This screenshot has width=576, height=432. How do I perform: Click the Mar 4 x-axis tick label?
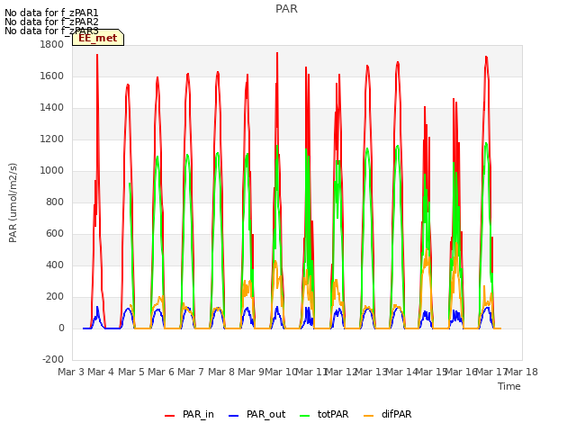101,372
